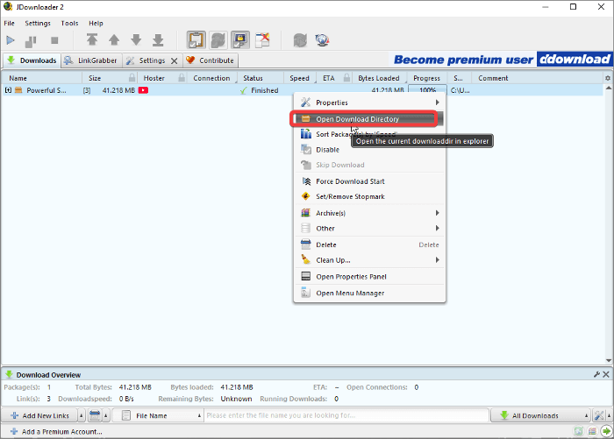Expand the Powerful S... package row

(9, 90)
